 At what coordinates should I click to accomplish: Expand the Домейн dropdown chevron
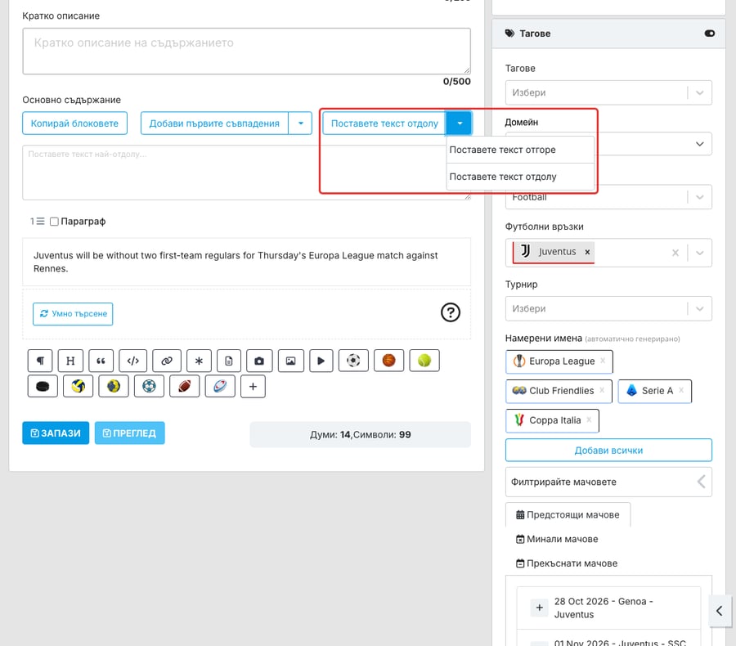point(699,144)
